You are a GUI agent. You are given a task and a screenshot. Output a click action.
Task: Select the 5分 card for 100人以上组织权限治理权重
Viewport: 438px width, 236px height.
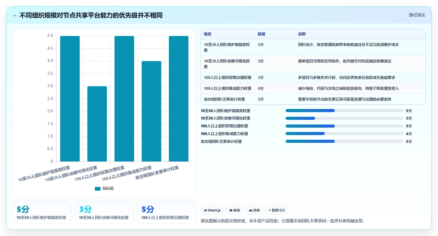166,212
